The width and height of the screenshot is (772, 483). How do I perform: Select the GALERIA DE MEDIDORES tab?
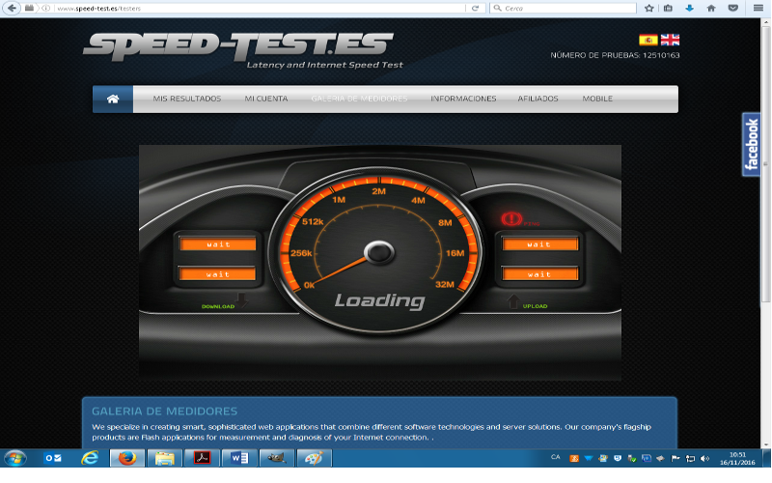coord(359,99)
